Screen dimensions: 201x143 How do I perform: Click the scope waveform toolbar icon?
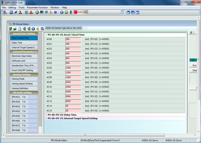pos(11,12)
